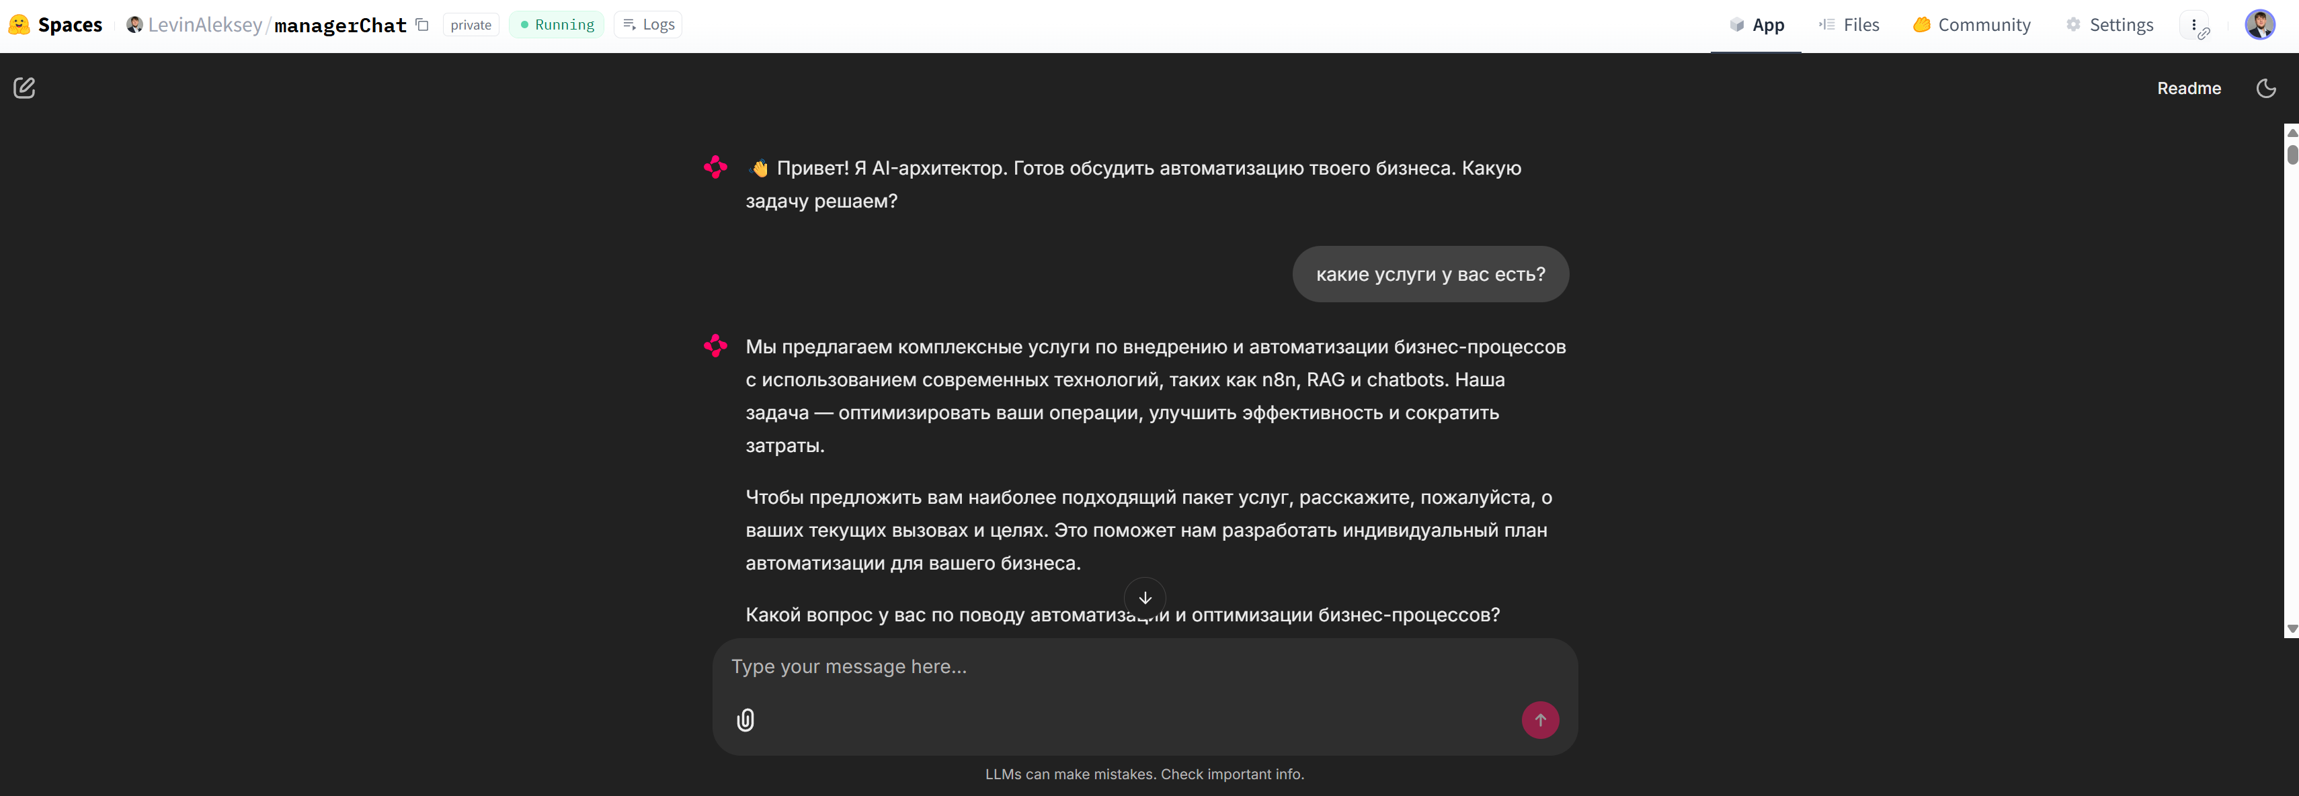Image resolution: width=2299 pixels, height=796 pixels.
Task: Click the Running status badge
Action: pos(556,24)
